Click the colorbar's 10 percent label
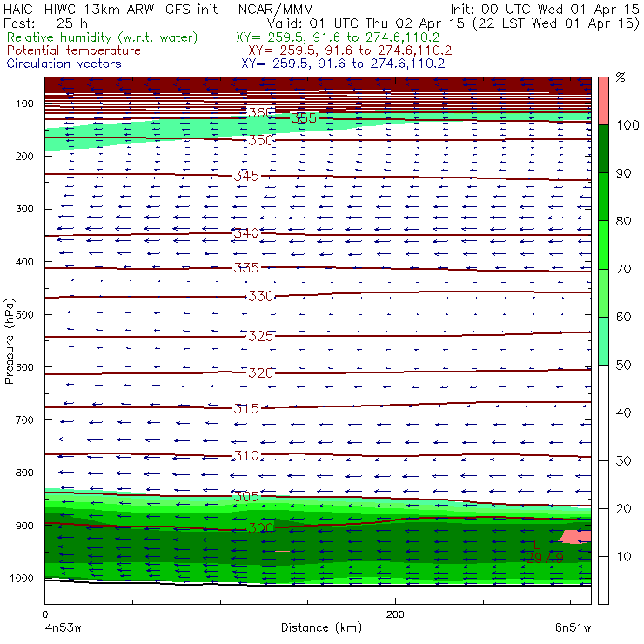The image size is (644, 644). pyautogui.click(x=623, y=557)
